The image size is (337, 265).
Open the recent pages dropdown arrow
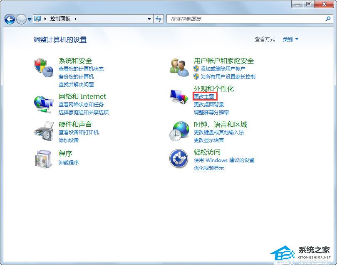click(30, 19)
